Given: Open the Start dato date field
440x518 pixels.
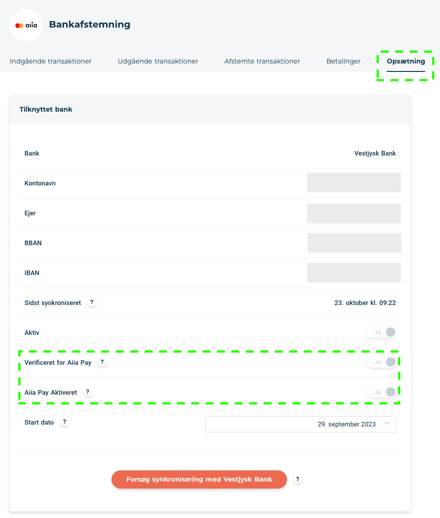Looking at the screenshot, I should [x=300, y=424].
